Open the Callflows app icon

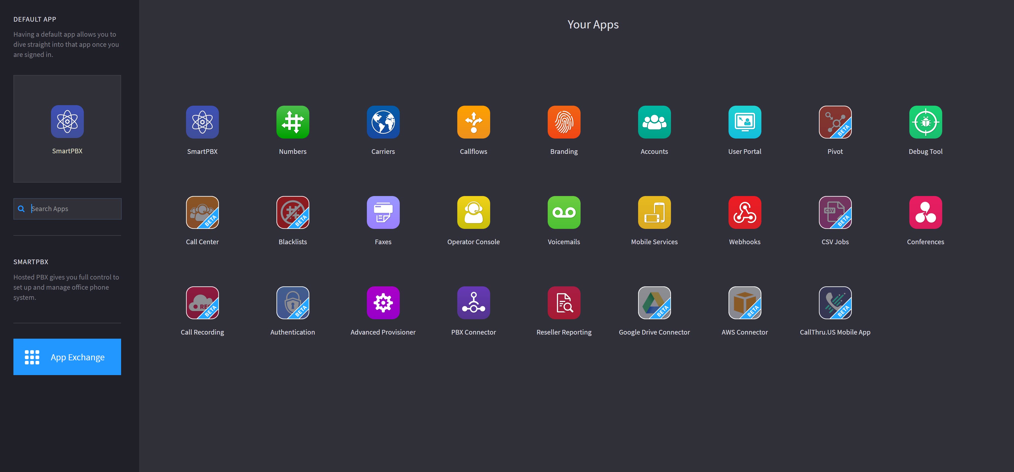[473, 122]
